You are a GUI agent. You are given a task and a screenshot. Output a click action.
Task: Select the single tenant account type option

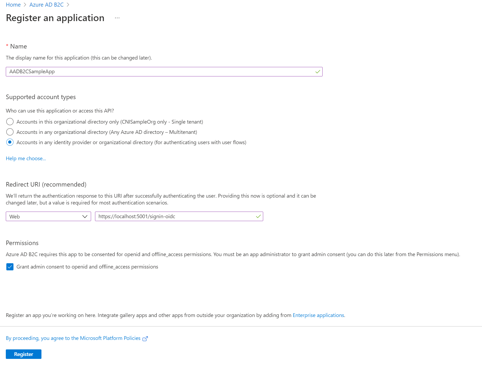coord(10,121)
